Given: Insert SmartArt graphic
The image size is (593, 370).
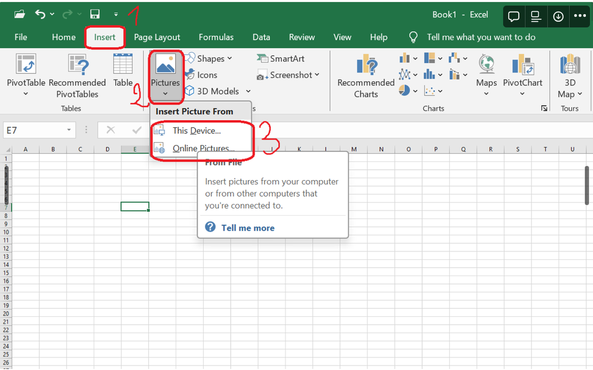Looking at the screenshot, I should [281, 59].
